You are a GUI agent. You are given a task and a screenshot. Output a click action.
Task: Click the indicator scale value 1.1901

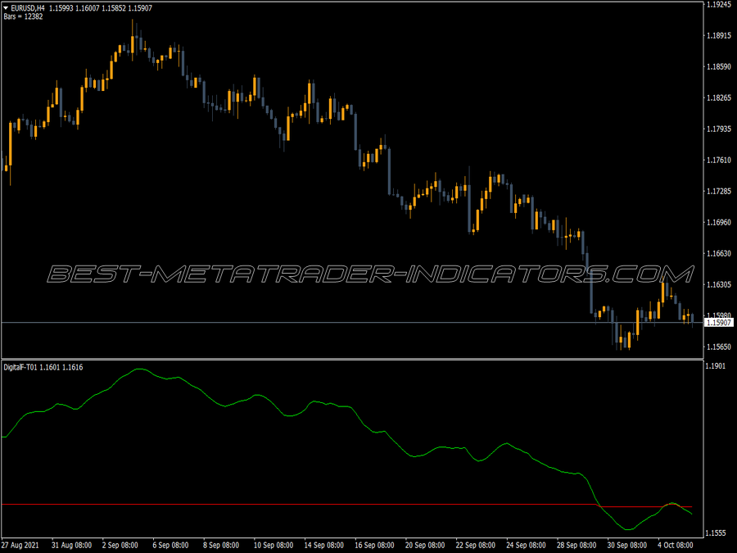click(716, 366)
